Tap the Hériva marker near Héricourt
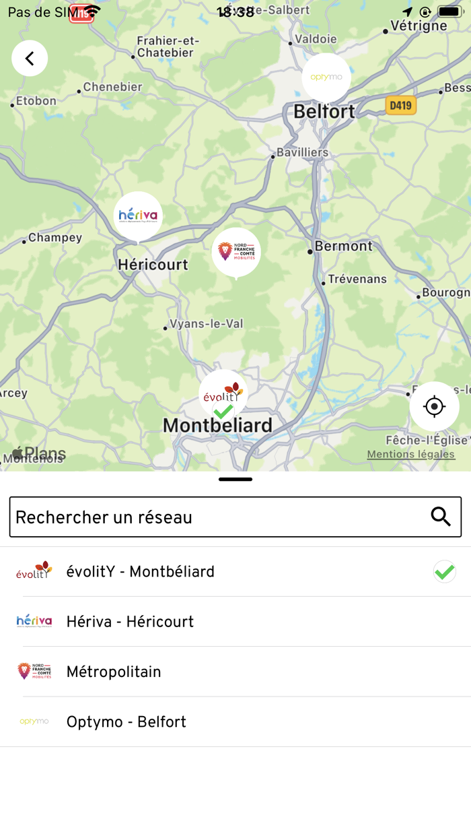Image resolution: width=471 pixels, height=838 pixels. click(x=137, y=214)
